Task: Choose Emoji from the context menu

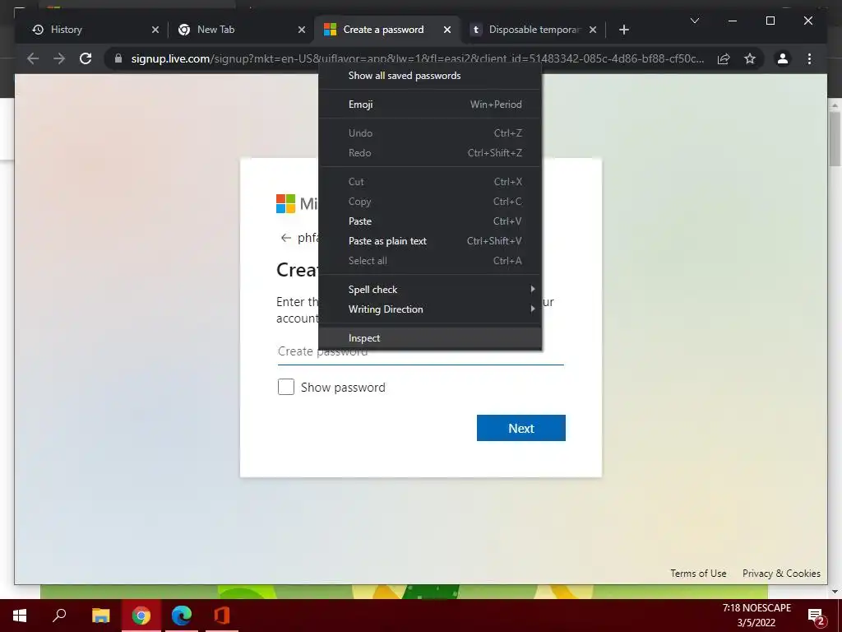Action: (x=429, y=105)
